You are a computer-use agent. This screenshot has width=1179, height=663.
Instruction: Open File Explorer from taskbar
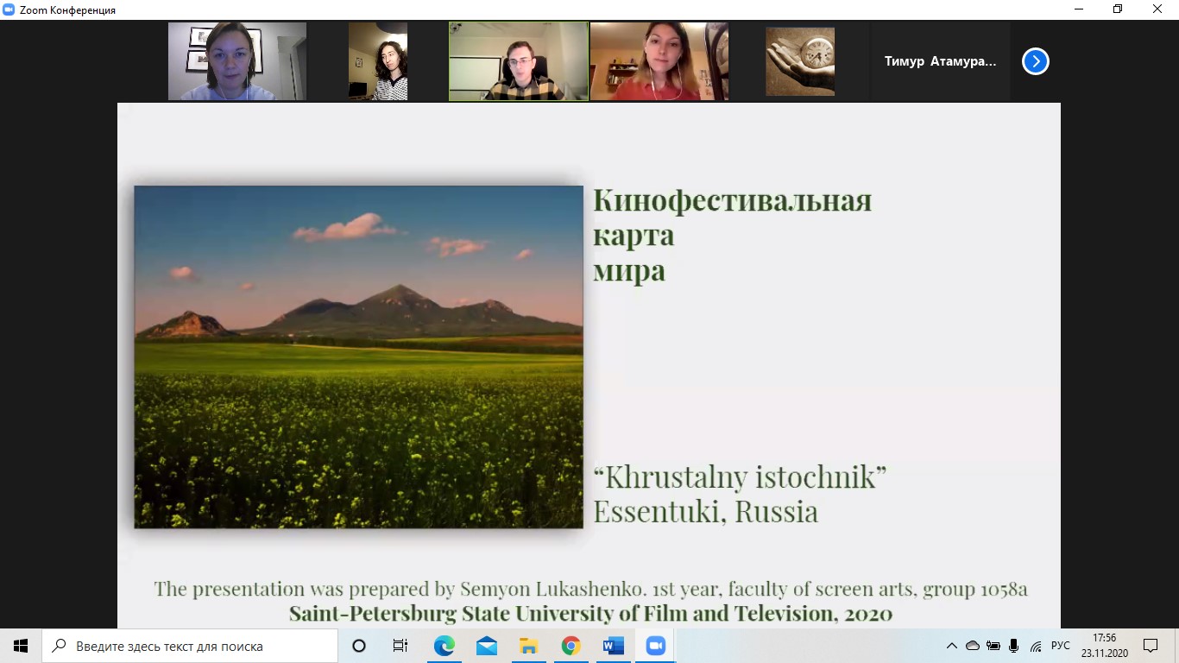(528, 646)
